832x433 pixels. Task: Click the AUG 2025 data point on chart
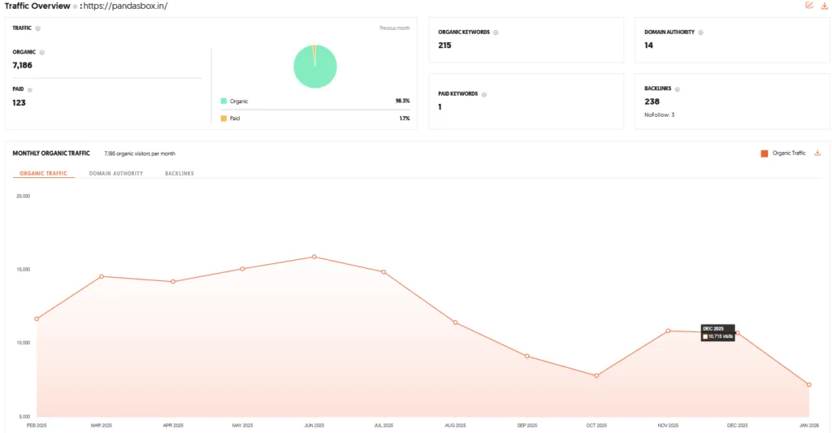coord(455,323)
